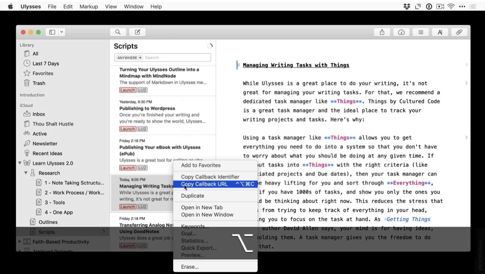Show the sheet navigation list icon
Image resolution: width=485 pixels, height=274 pixels.
(x=420, y=32)
